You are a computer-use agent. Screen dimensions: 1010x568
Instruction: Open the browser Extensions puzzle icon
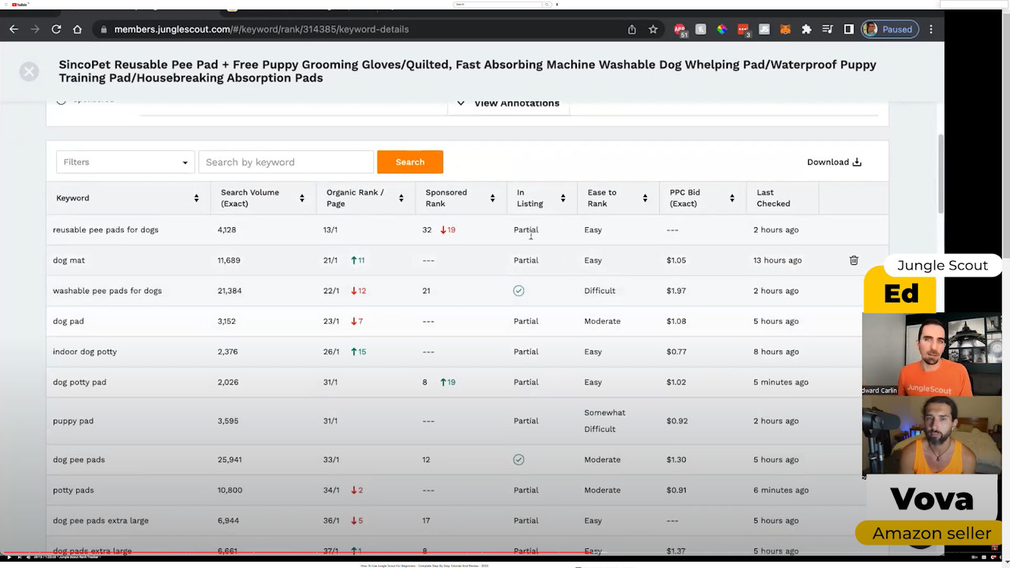coord(806,29)
